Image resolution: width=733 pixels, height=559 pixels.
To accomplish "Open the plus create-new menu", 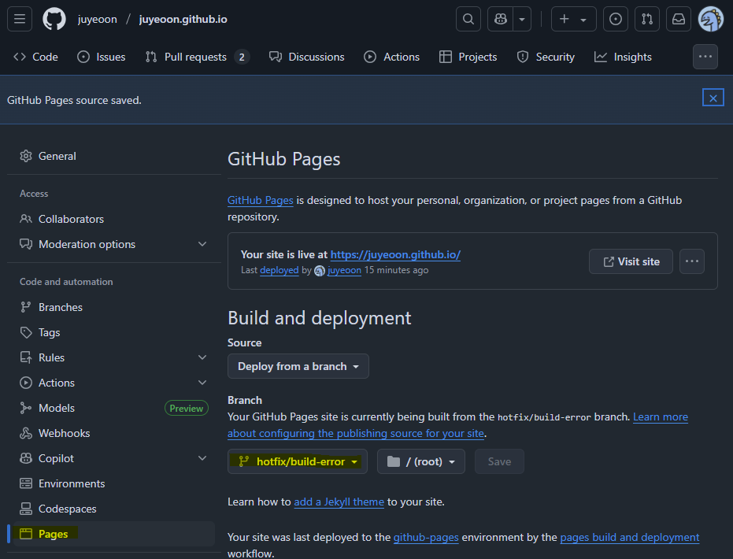I will coord(574,19).
